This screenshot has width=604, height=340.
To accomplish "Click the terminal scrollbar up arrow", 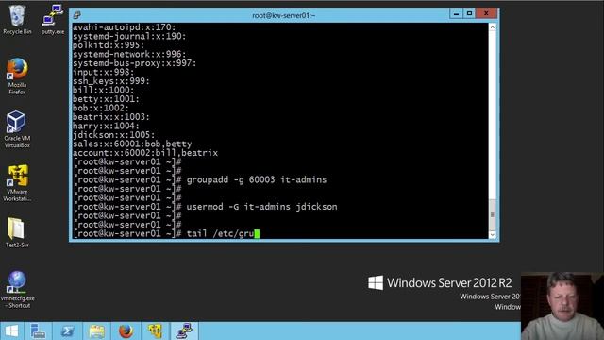I will (493, 27).
